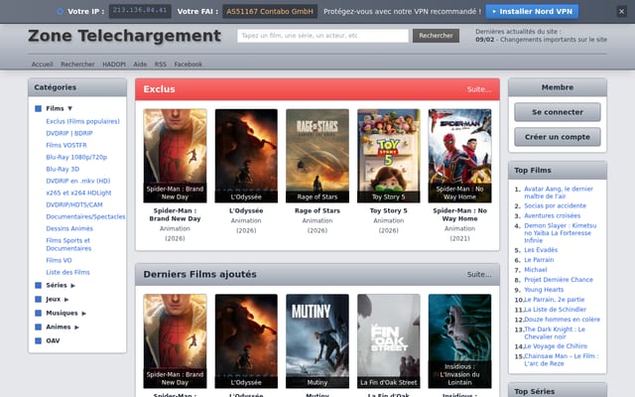
Task: Open La Liste de Schindler link
Action: point(556,310)
